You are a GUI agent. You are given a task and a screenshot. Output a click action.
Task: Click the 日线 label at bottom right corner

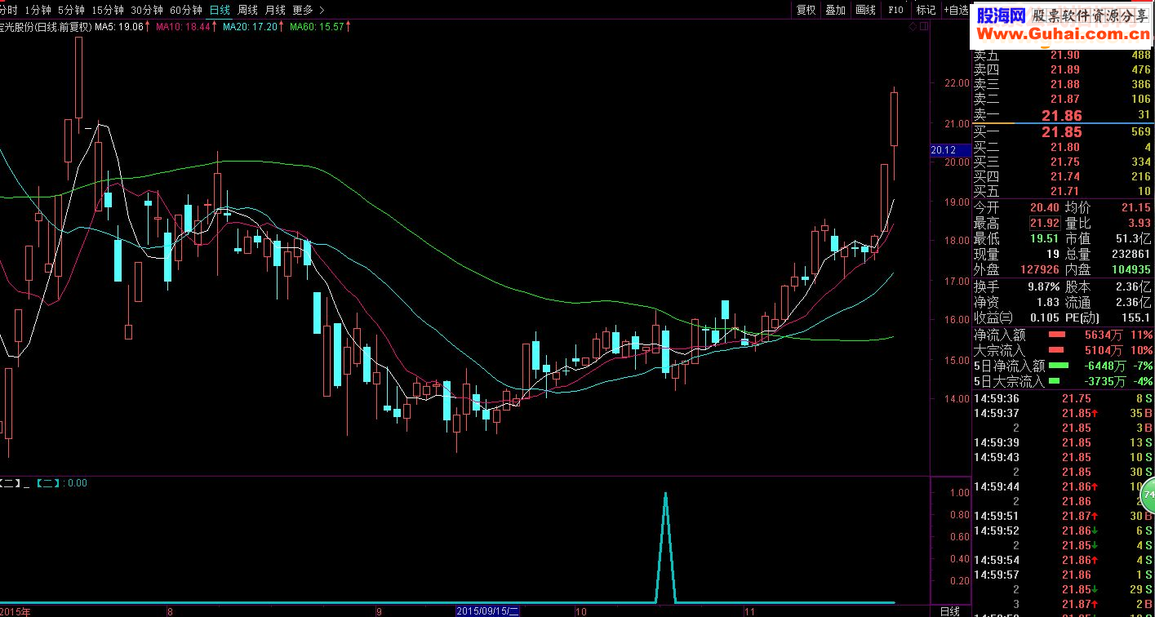[950, 610]
